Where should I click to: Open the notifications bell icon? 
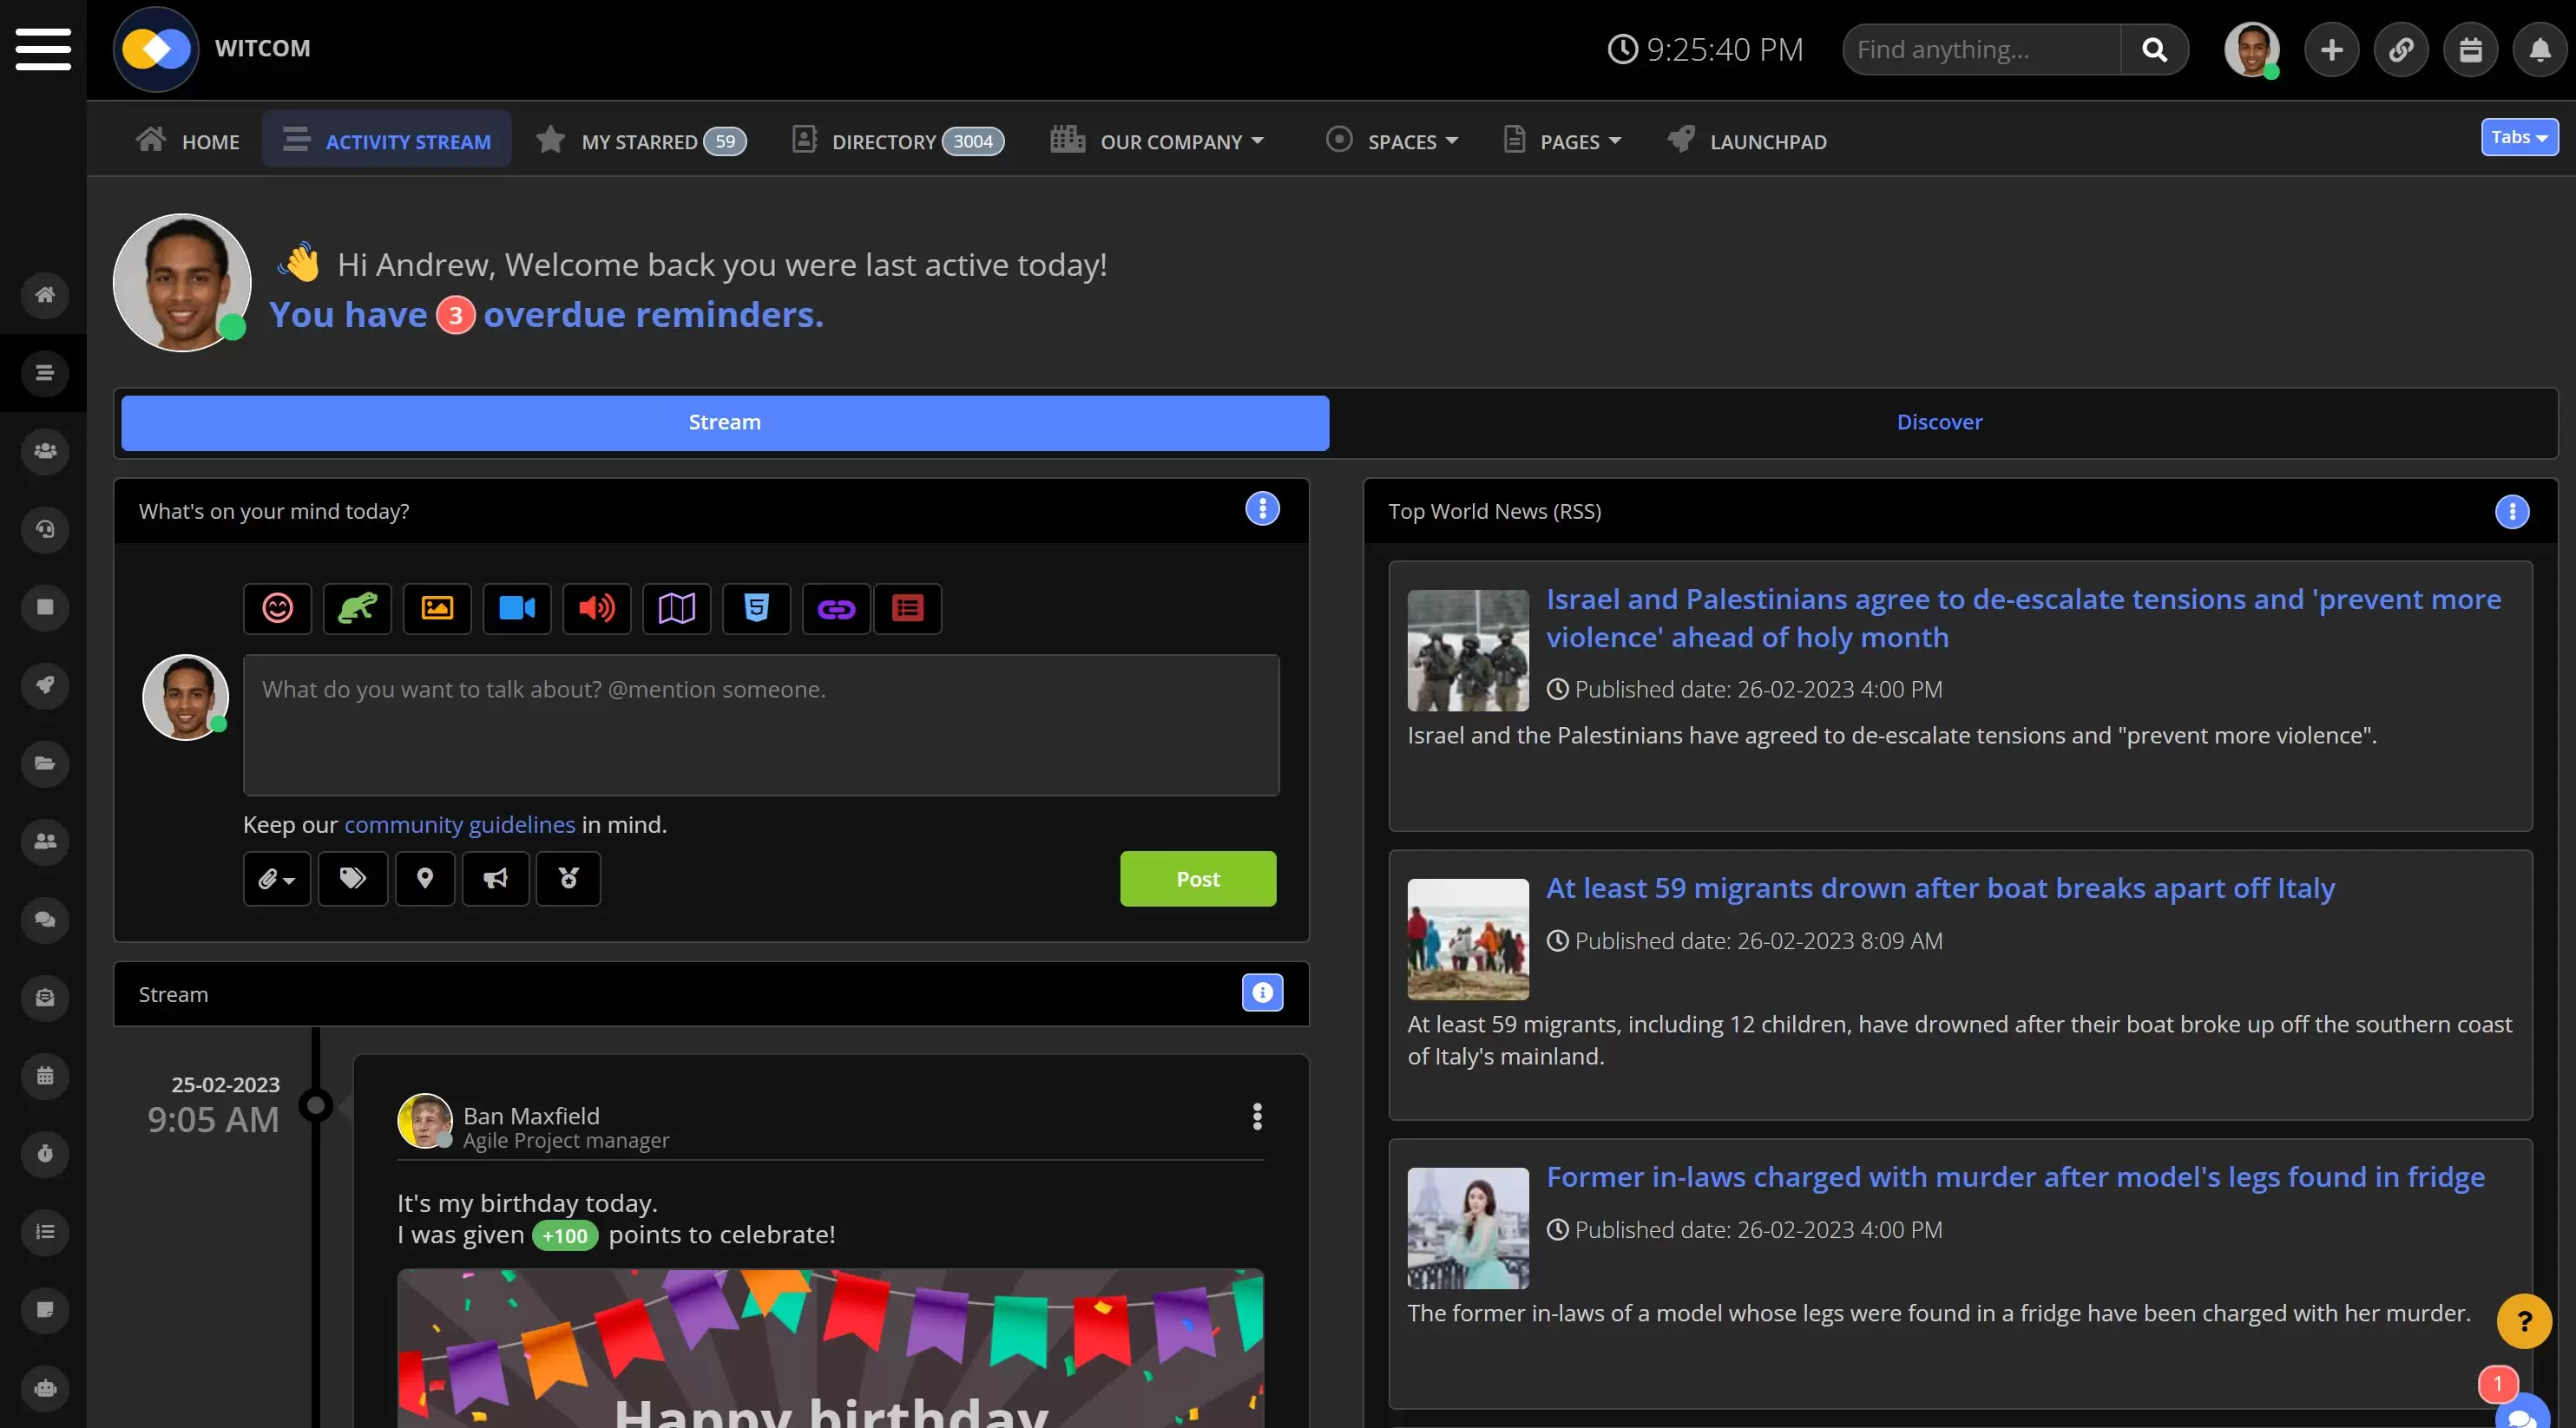(x=2539, y=49)
